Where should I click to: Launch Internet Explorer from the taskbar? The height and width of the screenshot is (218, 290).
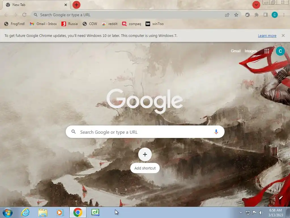coord(25,212)
